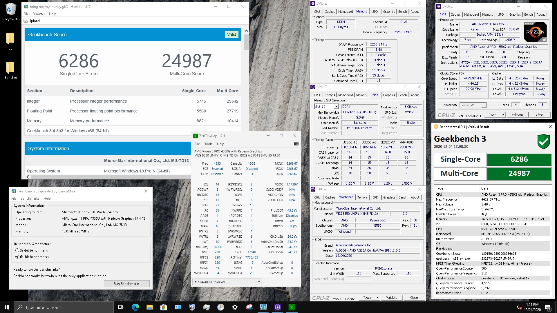This screenshot has height=313, width=557.
Task: Click Run Benchmarks button
Action: coord(126,284)
